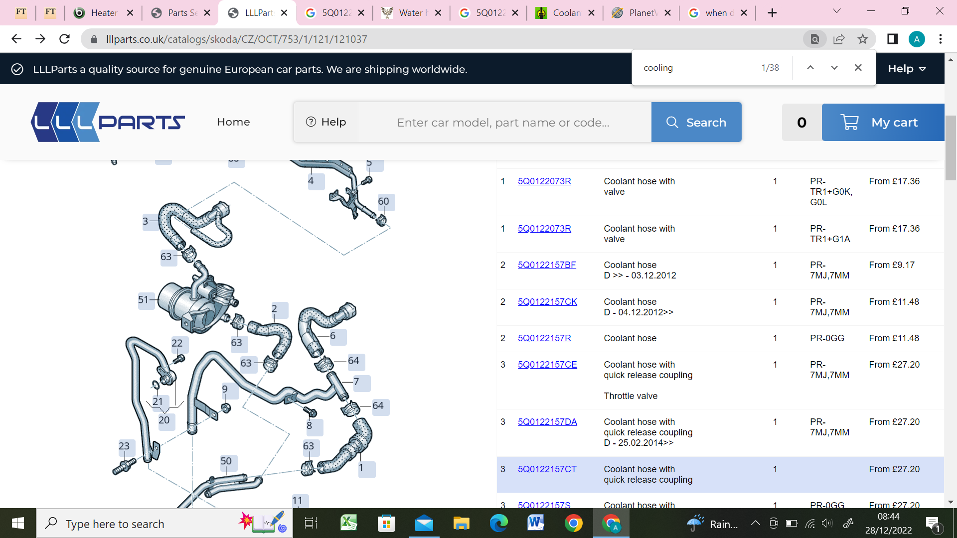Viewport: 957px width, 538px height.
Task: Show hidden system tray icons
Action: [755, 523]
